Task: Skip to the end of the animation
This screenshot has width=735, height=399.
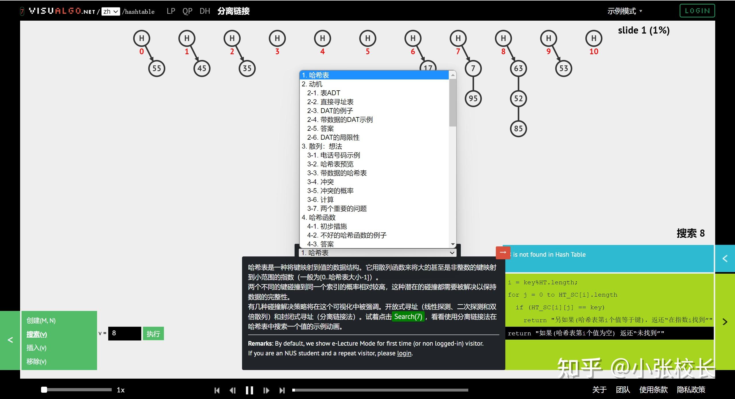Action: tap(282, 390)
